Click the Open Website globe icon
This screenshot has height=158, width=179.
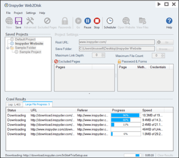coord(126,21)
